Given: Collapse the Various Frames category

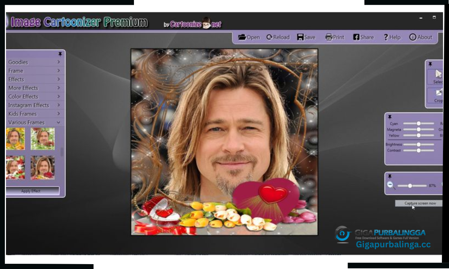Looking at the screenshot, I should pyautogui.click(x=35, y=122).
